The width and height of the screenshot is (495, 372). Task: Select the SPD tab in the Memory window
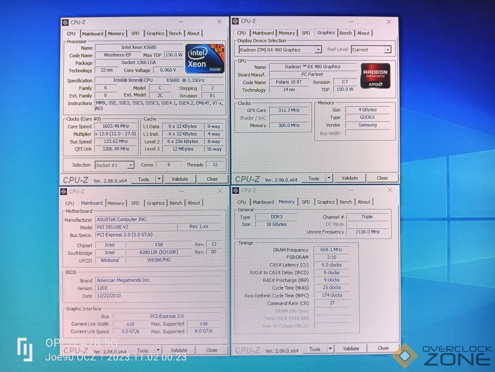click(306, 202)
